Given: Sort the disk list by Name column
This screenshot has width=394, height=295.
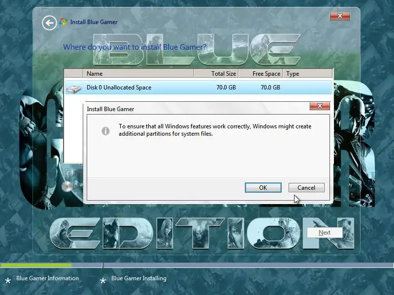Looking at the screenshot, I should tap(138, 73).
